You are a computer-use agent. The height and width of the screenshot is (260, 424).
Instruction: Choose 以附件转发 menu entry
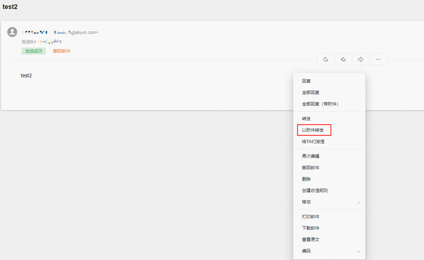313,130
